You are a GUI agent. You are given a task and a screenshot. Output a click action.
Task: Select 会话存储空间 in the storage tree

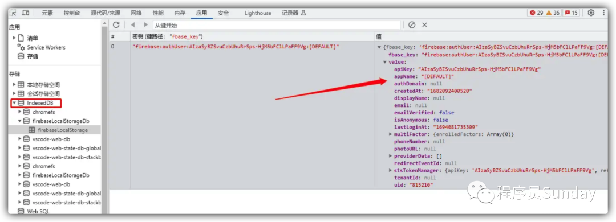(43, 93)
